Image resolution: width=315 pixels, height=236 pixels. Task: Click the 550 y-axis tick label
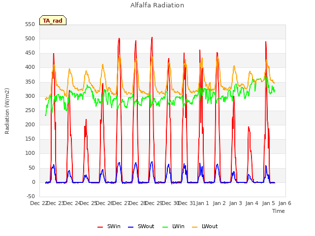[30, 25]
